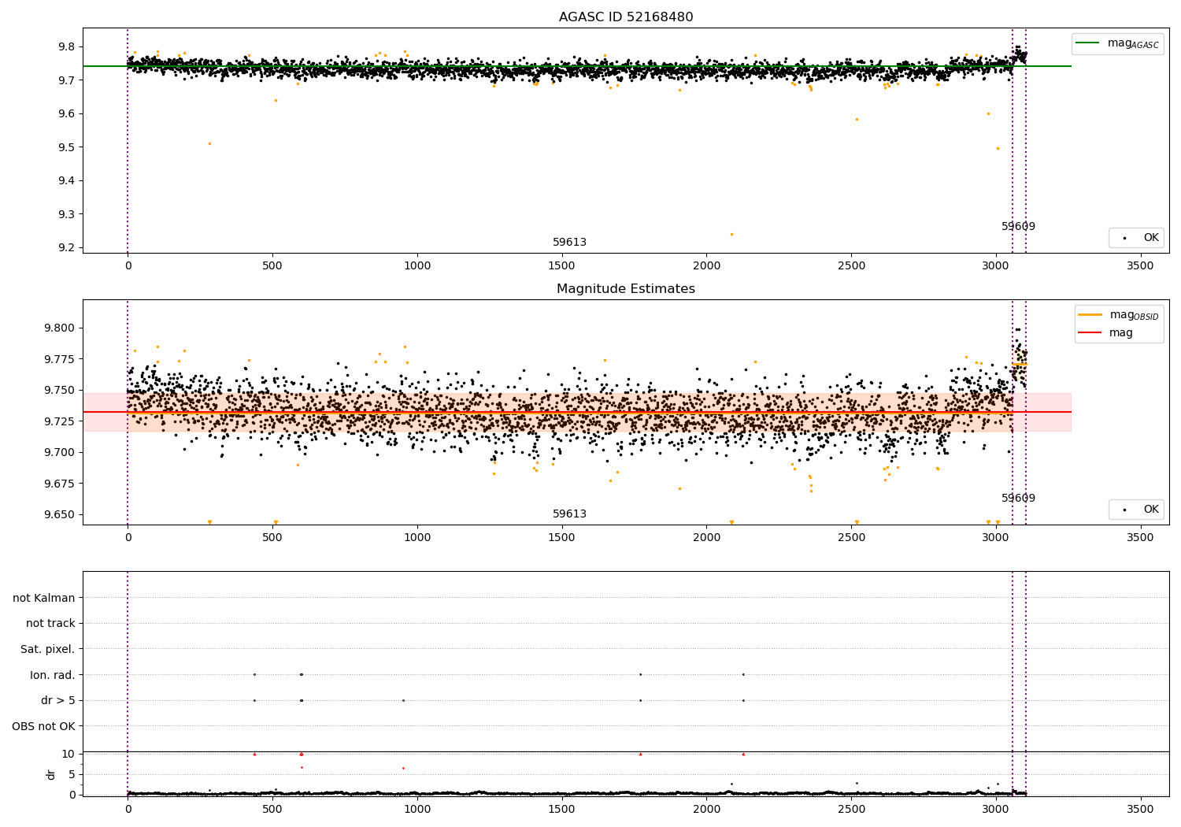Click the "dr > 5" row label

tap(58, 700)
